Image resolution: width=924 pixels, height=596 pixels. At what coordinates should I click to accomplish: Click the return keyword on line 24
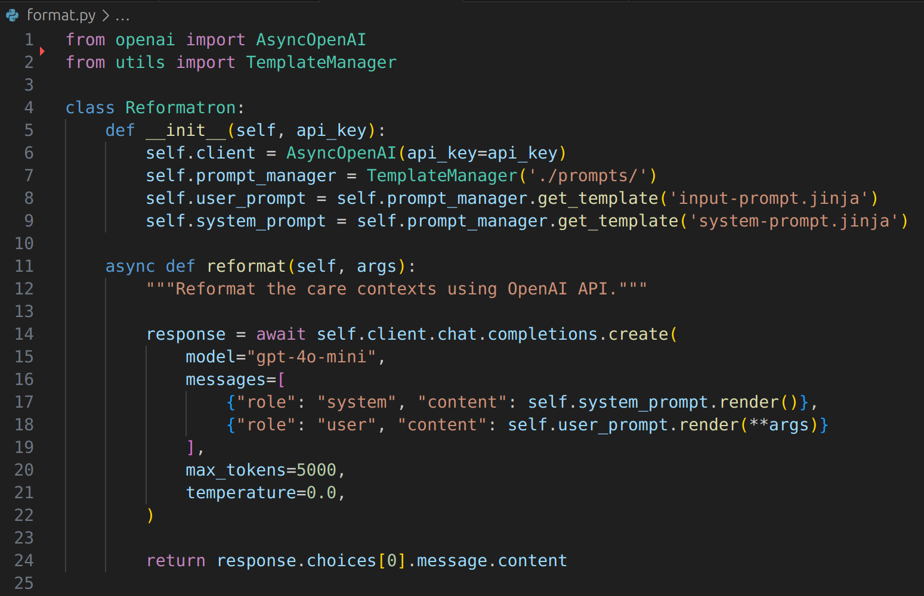pos(176,561)
